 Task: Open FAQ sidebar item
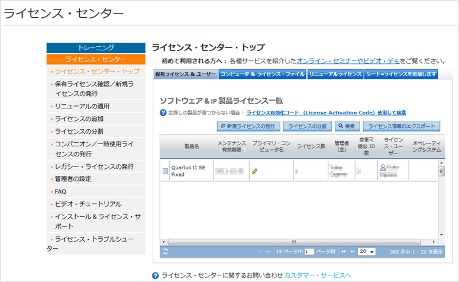pyautogui.click(x=96, y=191)
